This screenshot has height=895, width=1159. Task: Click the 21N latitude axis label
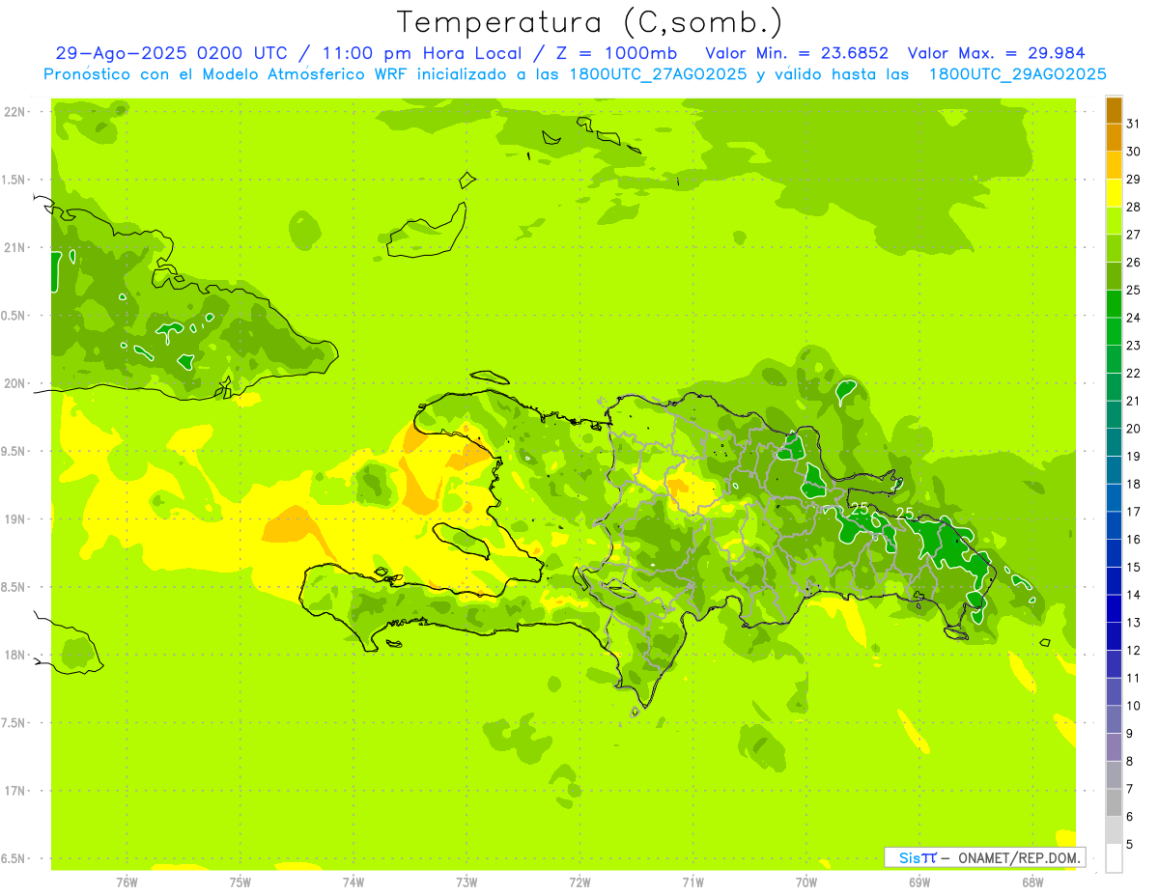[15, 247]
